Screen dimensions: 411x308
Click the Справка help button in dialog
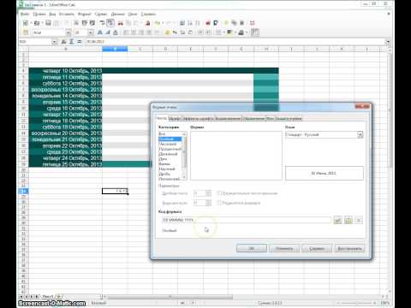pyautogui.click(x=317, y=248)
